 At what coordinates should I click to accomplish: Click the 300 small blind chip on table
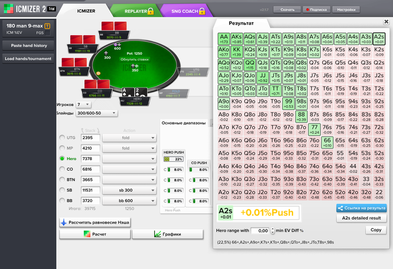tap(107, 56)
